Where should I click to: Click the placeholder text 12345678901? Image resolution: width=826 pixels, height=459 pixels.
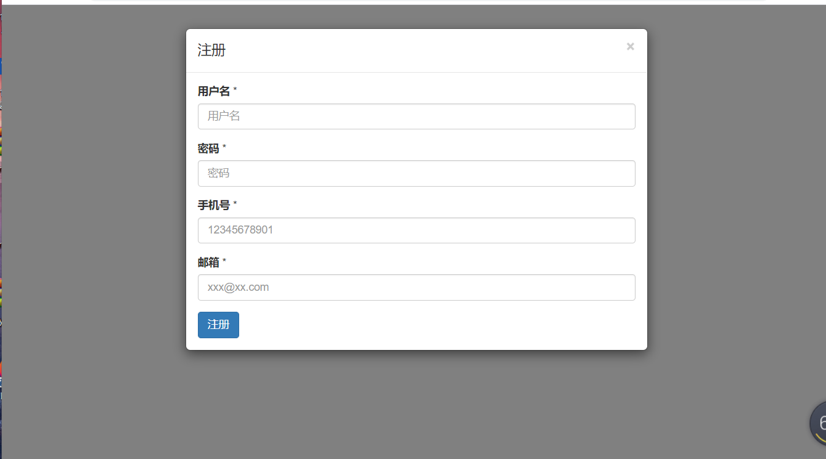tap(239, 230)
